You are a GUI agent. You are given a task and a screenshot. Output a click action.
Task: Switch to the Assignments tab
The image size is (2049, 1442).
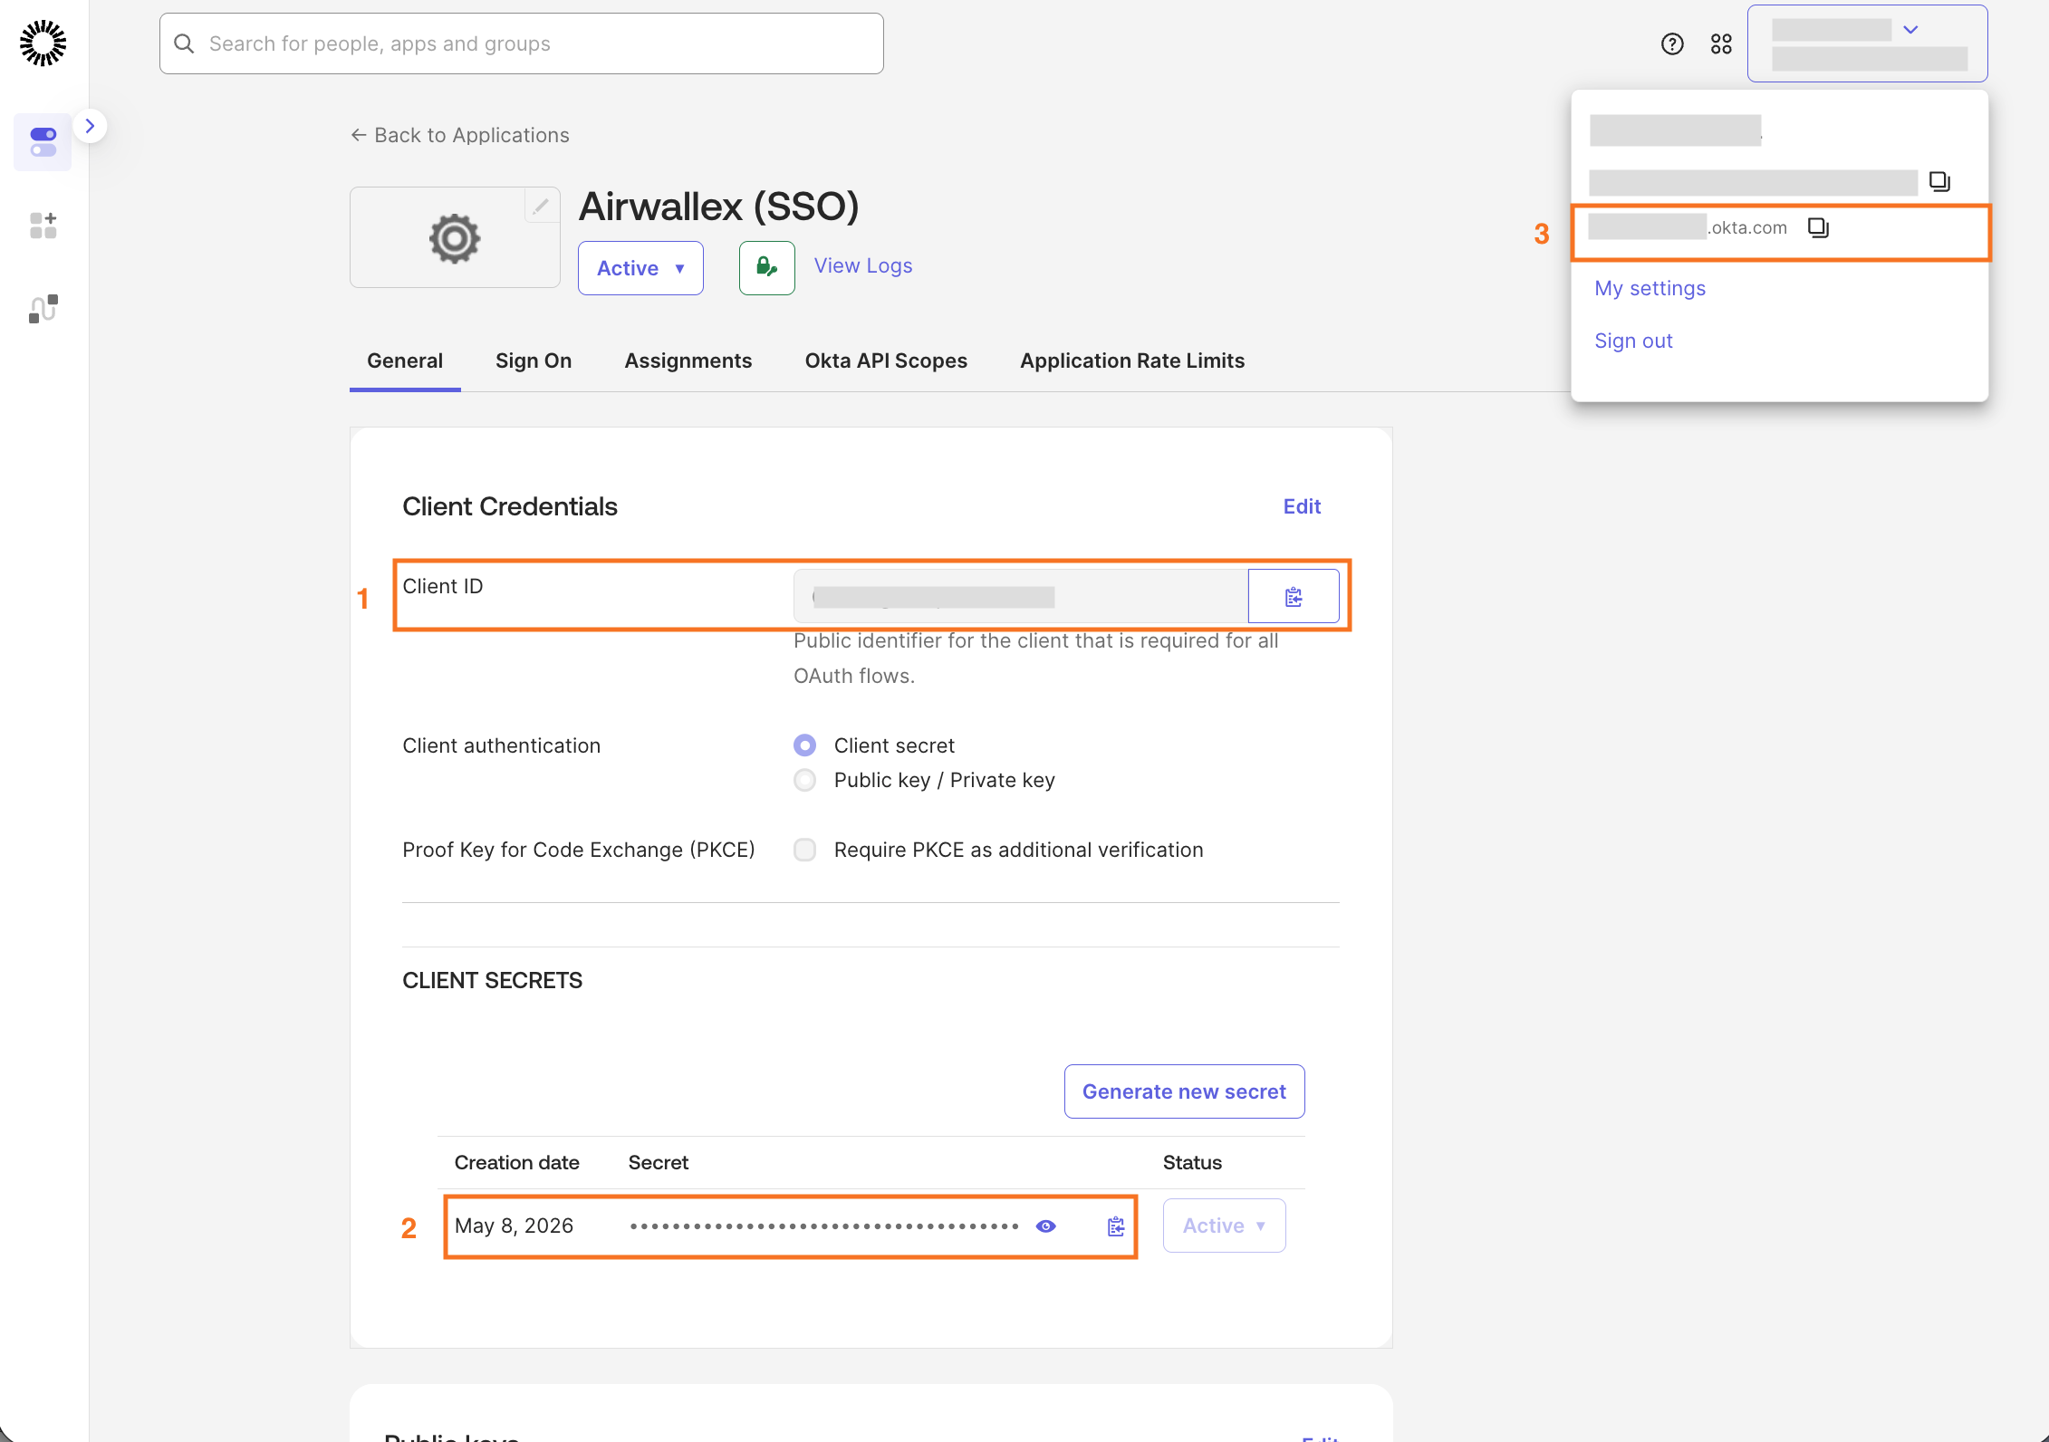688,360
